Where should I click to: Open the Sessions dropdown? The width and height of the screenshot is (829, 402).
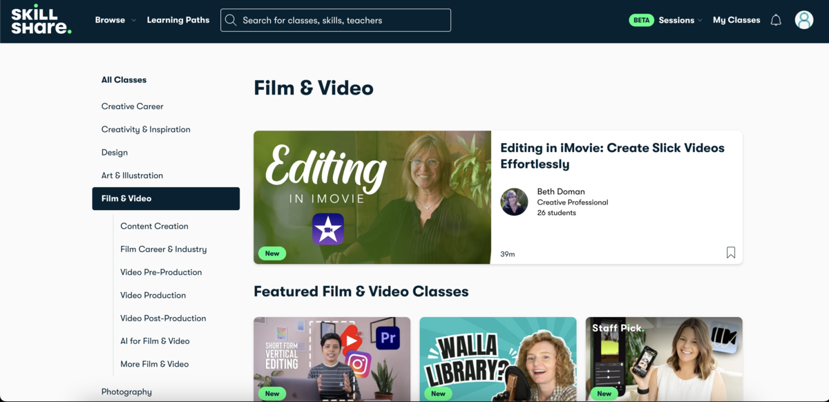tap(680, 20)
